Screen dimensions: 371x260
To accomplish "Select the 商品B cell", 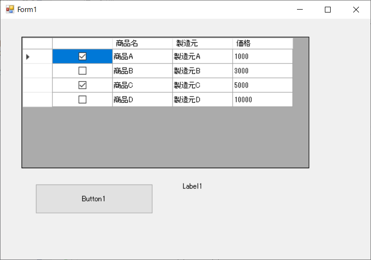I will [x=142, y=71].
